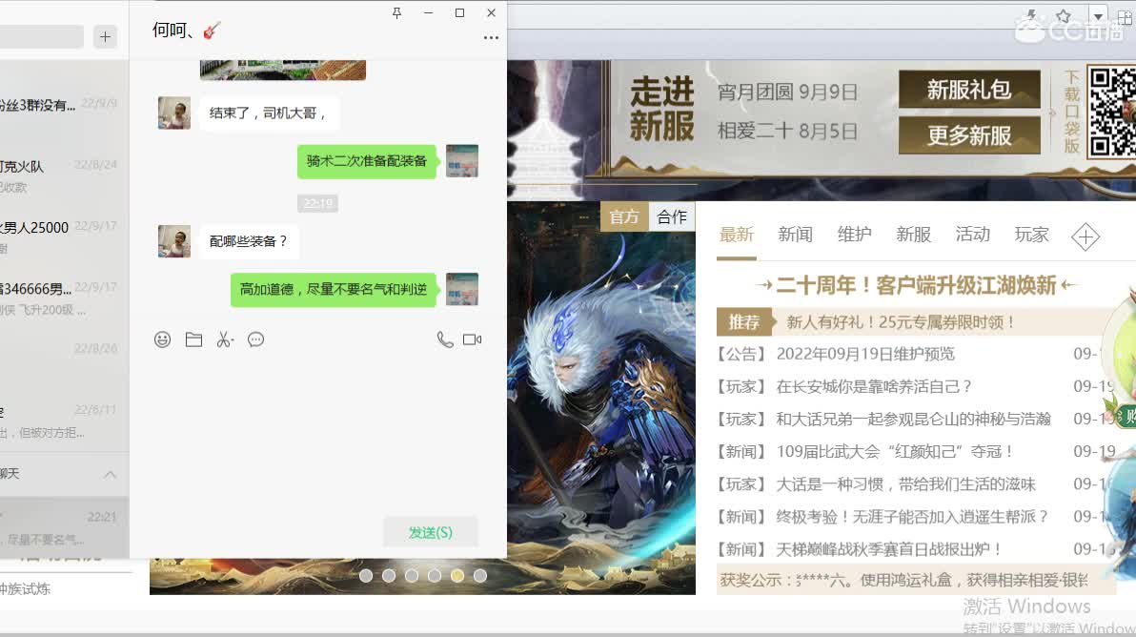Image resolution: width=1136 pixels, height=637 pixels.
Task: Open the emoji picker in chat toolbar
Action: coord(162,339)
